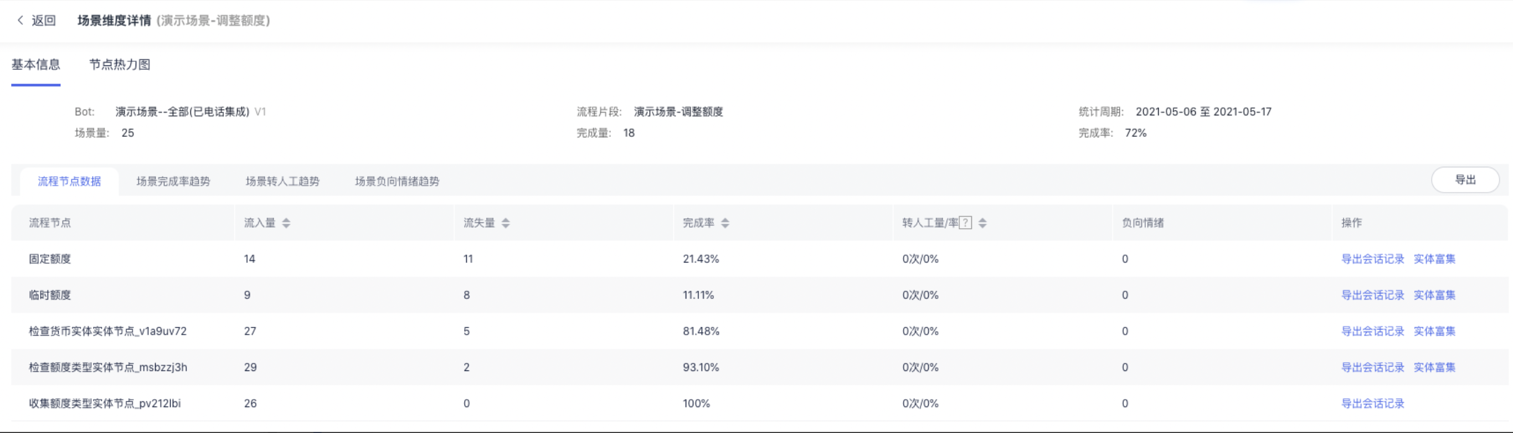The width and height of the screenshot is (1513, 433).
Task: Open the 场景转人工趋势 tab
Action: 282,182
